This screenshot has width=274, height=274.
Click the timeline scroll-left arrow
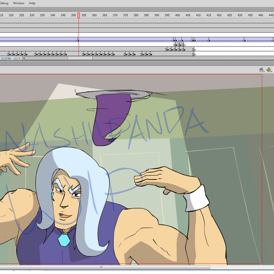click(24, 58)
